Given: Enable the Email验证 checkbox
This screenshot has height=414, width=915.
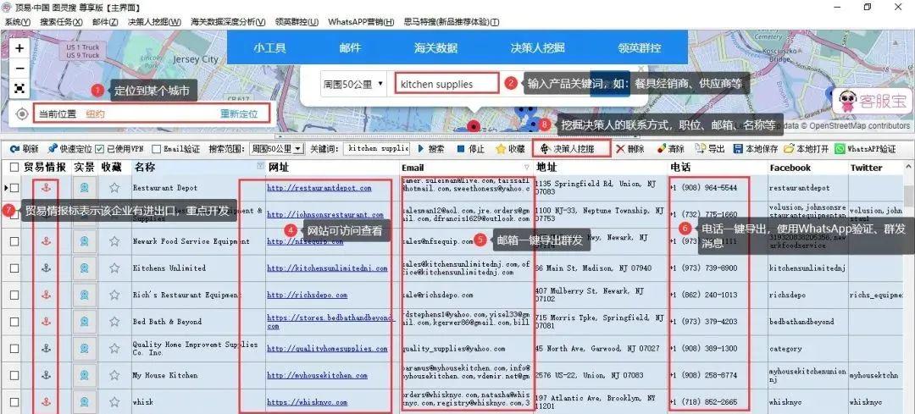Looking at the screenshot, I should [156, 149].
